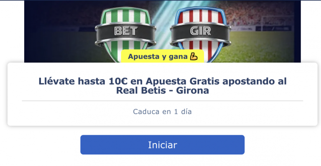Click the divider line in promo card
Screen dimensions: 321x166
(x=162, y=101)
